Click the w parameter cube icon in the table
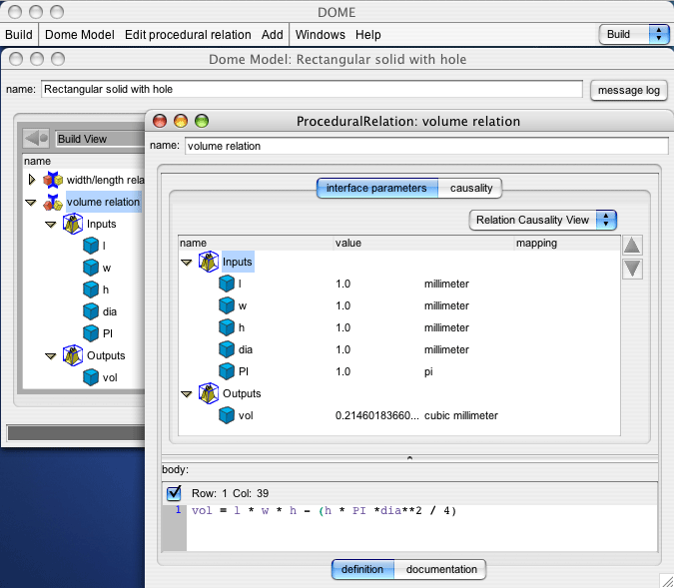The width and height of the screenshot is (674, 588). [227, 305]
